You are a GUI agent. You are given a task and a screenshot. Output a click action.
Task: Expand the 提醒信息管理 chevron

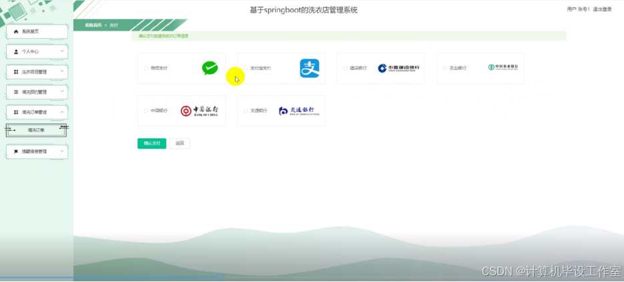(x=62, y=151)
